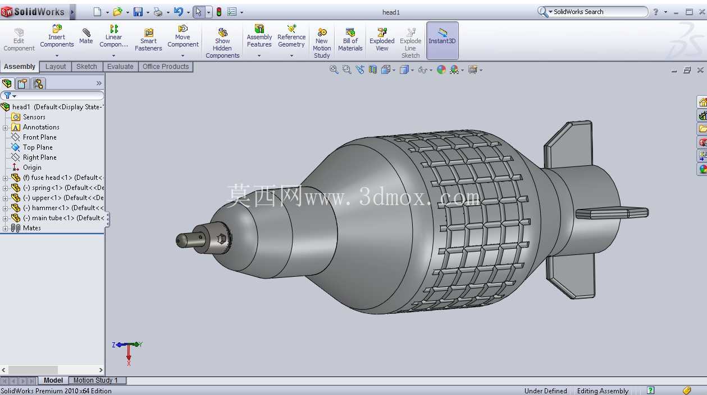Viewport: 707px width, 395px height.
Task: Open the Assembly Features dropdown arrow
Action: coord(259,55)
